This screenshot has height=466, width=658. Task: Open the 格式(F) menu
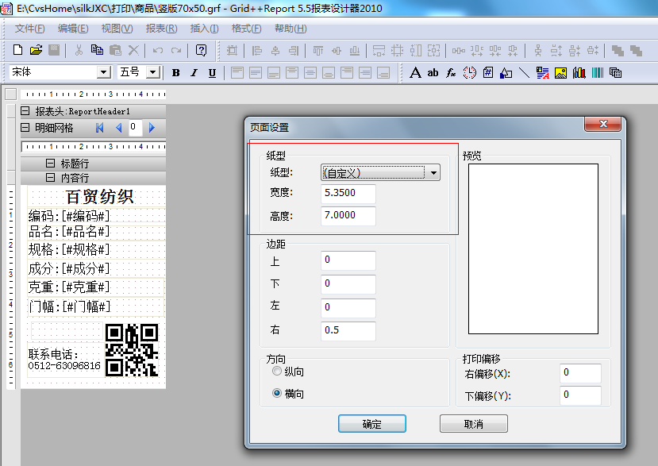tap(246, 29)
